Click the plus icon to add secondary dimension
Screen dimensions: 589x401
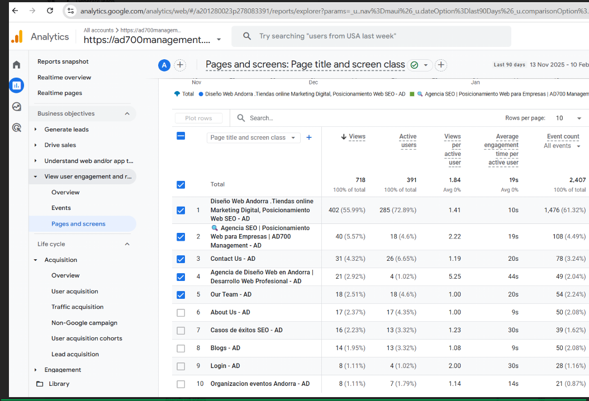(309, 137)
